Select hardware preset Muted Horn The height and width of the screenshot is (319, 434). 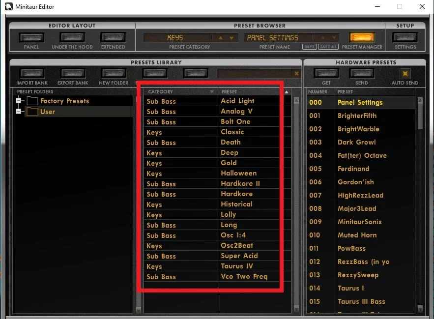tap(357, 235)
